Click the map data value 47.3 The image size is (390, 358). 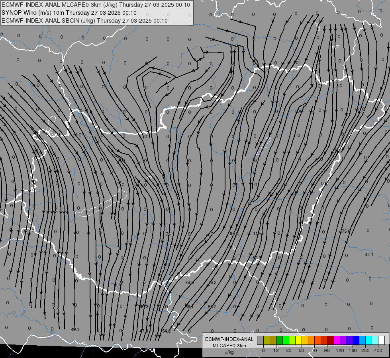(x=144, y=331)
